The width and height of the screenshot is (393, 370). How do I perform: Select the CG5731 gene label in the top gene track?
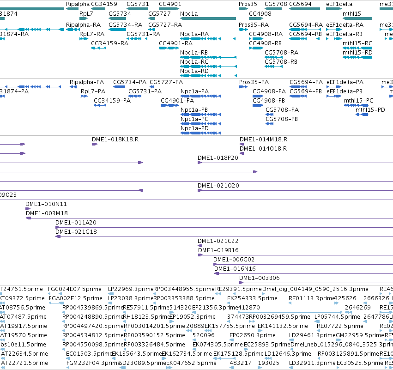[x=138, y=4]
